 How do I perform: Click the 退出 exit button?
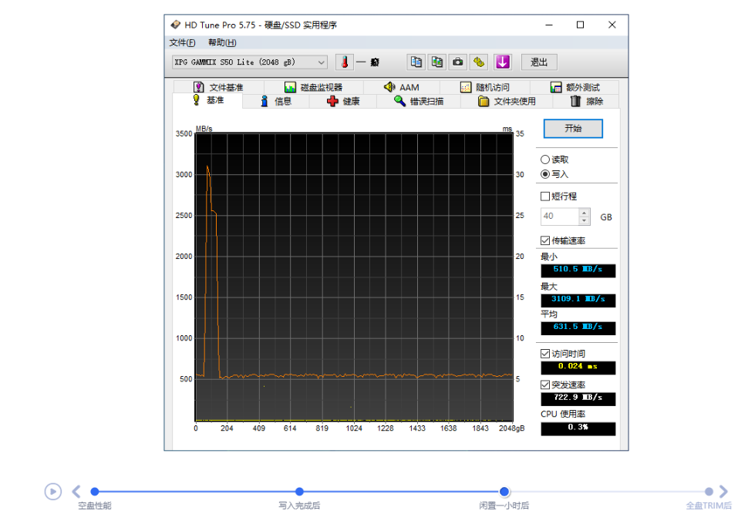pyautogui.click(x=539, y=62)
